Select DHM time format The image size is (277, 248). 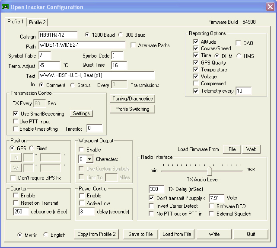pos(217,56)
